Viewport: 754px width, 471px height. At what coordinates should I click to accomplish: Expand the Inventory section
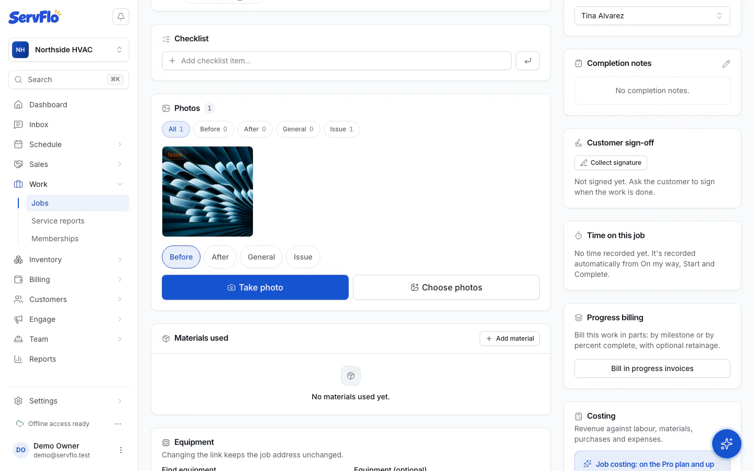69,260
